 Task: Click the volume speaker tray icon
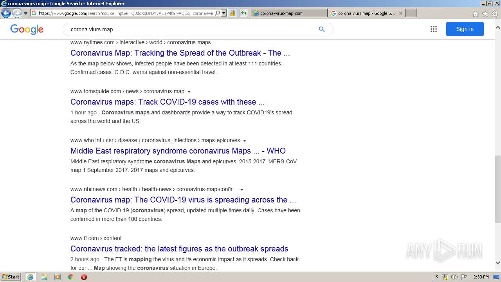[x=454, y=277]
